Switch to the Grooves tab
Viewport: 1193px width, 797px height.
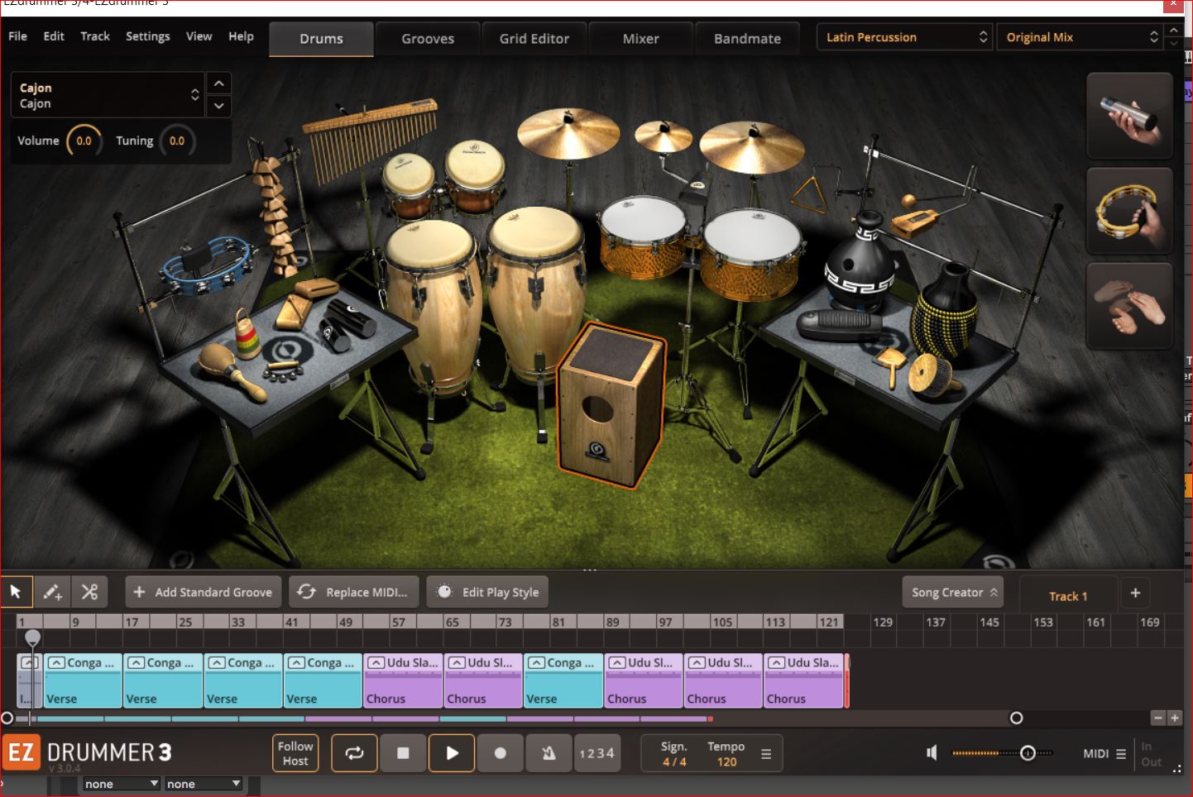click(428, 39)
